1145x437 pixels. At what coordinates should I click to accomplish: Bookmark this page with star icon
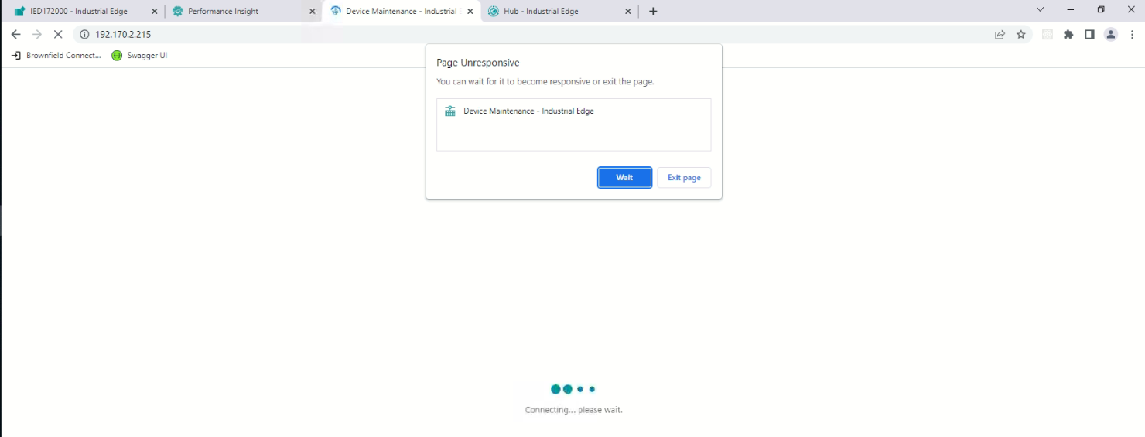coord(1021,35)
